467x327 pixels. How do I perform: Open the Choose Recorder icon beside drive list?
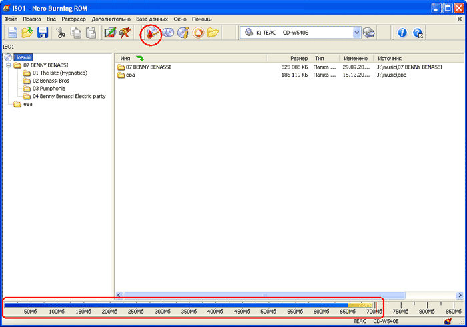[x=369, y=32]
